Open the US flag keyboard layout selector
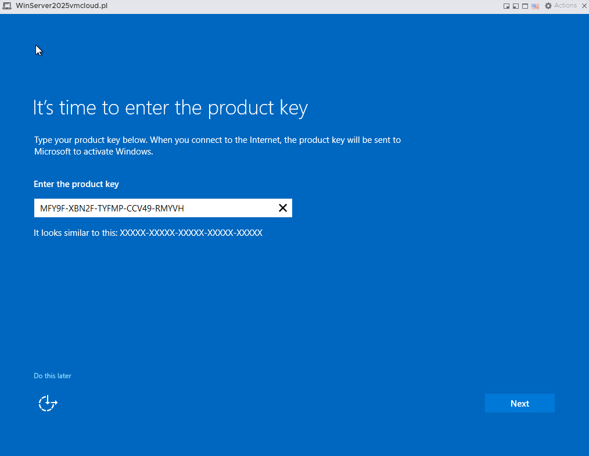This screenshot has height=456, width=589. pyautogui.click(x=536, y=6)
